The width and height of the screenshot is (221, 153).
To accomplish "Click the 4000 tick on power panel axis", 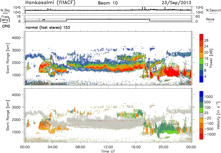I will pyautogui.click(x=16, y=38).
